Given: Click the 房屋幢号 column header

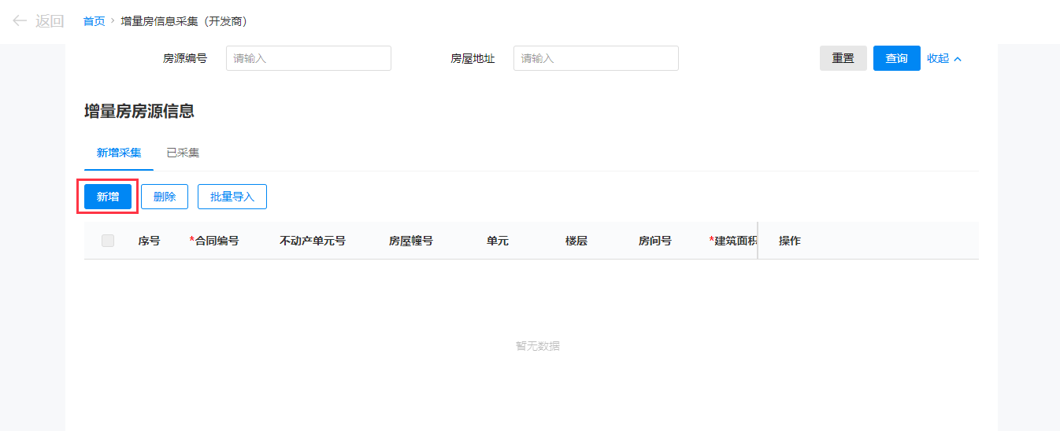Looking at the screenshot, I should point(411,241).
